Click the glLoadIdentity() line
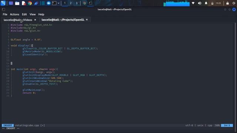The width and height of the screenshot is (237, 133). coord(35,54)
